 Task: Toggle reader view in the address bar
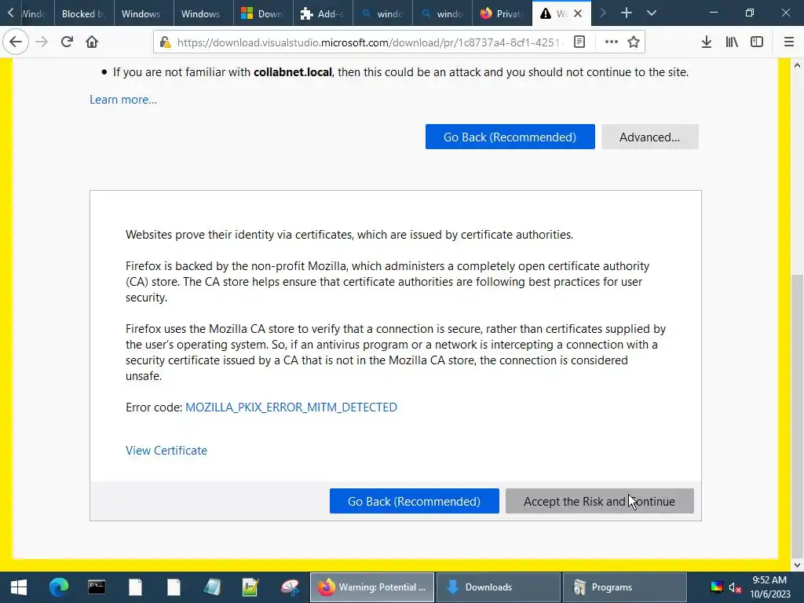(579, 42)
